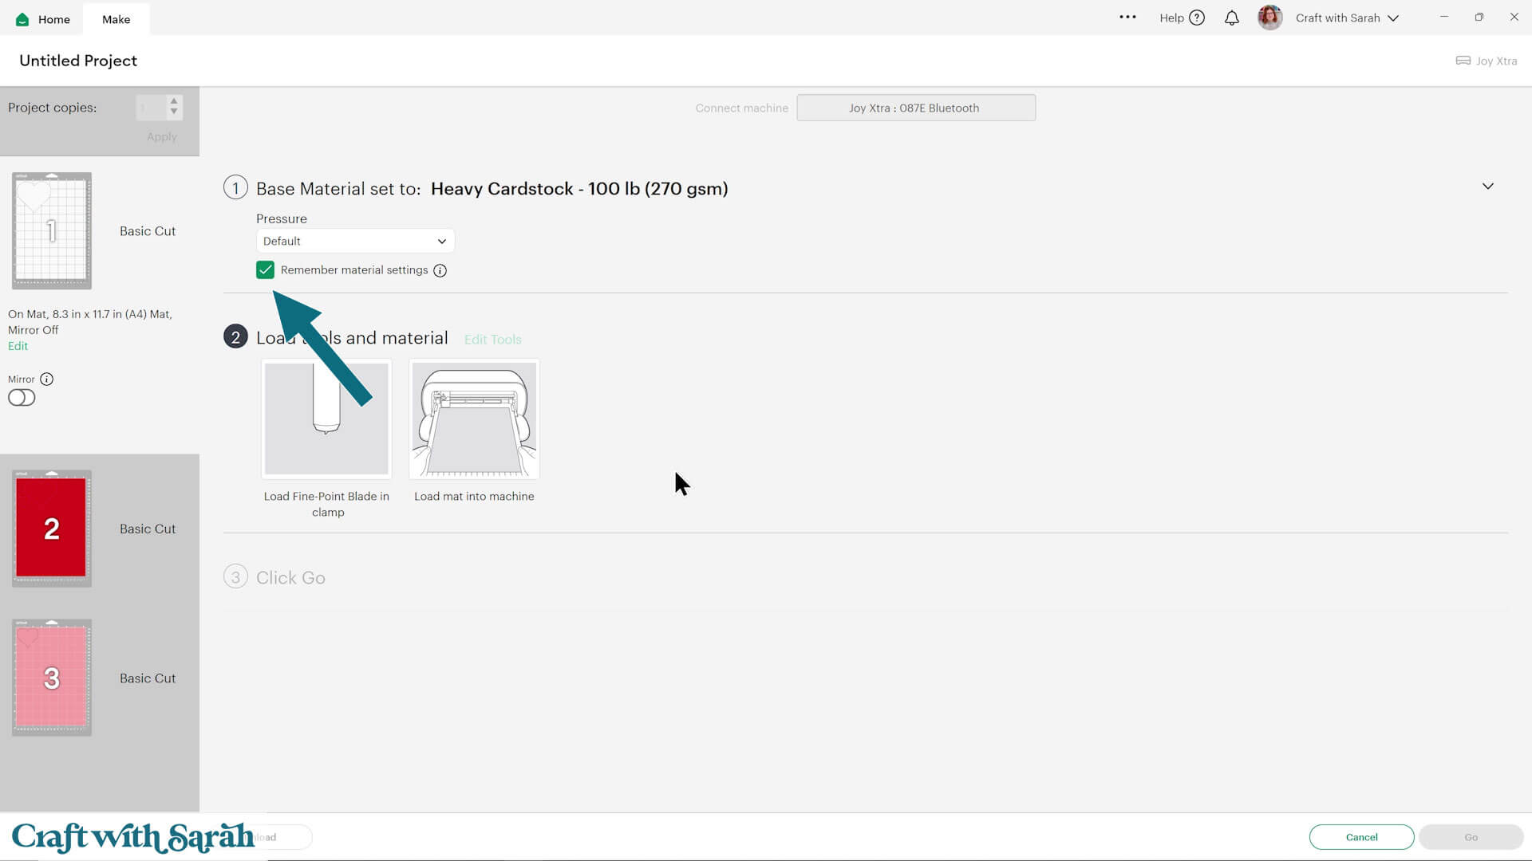Viewport: 1532px width, 861px height.
Task: Expand the Craft with Sarah account menu
Action: tap(1393, 18)
